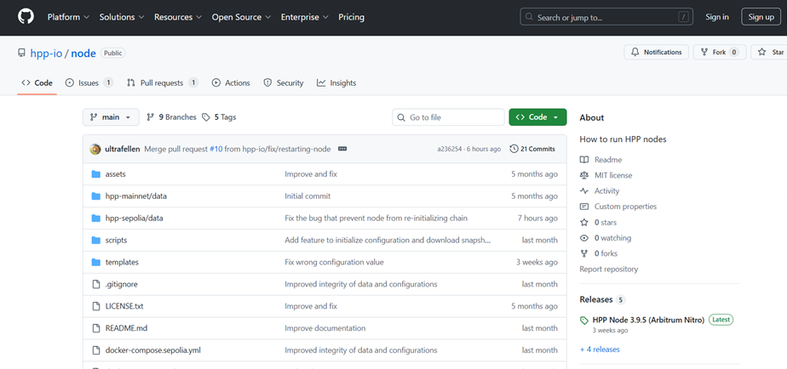View the 9 Branches list
This screenshot has width=787, height=369.
click(x=171, y=117)
